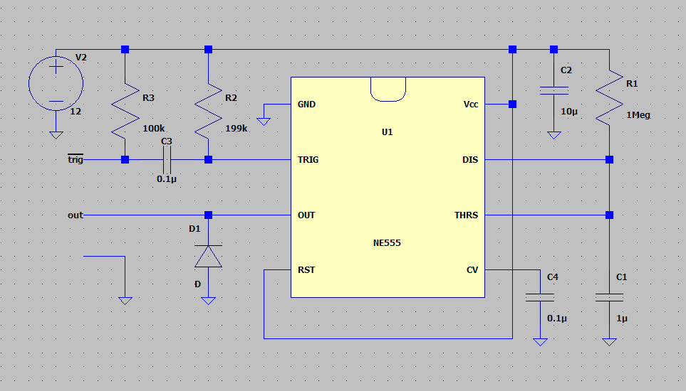686x391 pixels.
Task: Select the C1 capacitor symbol
Action: click(x=610, y=298)
